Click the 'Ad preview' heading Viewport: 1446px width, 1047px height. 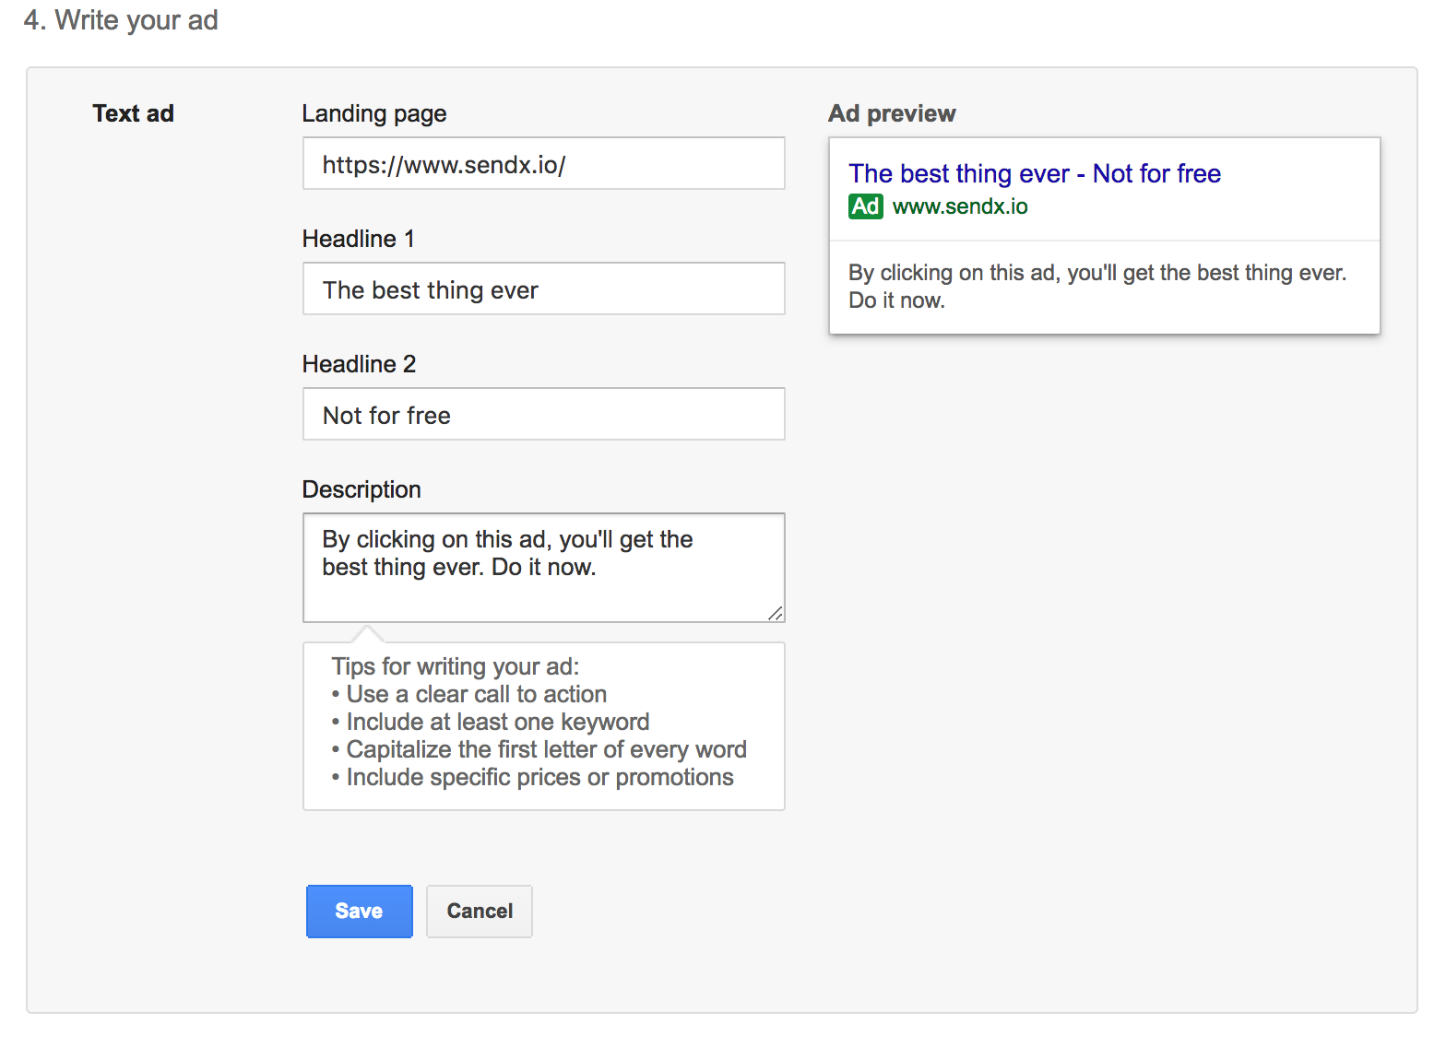click(891, 113)
